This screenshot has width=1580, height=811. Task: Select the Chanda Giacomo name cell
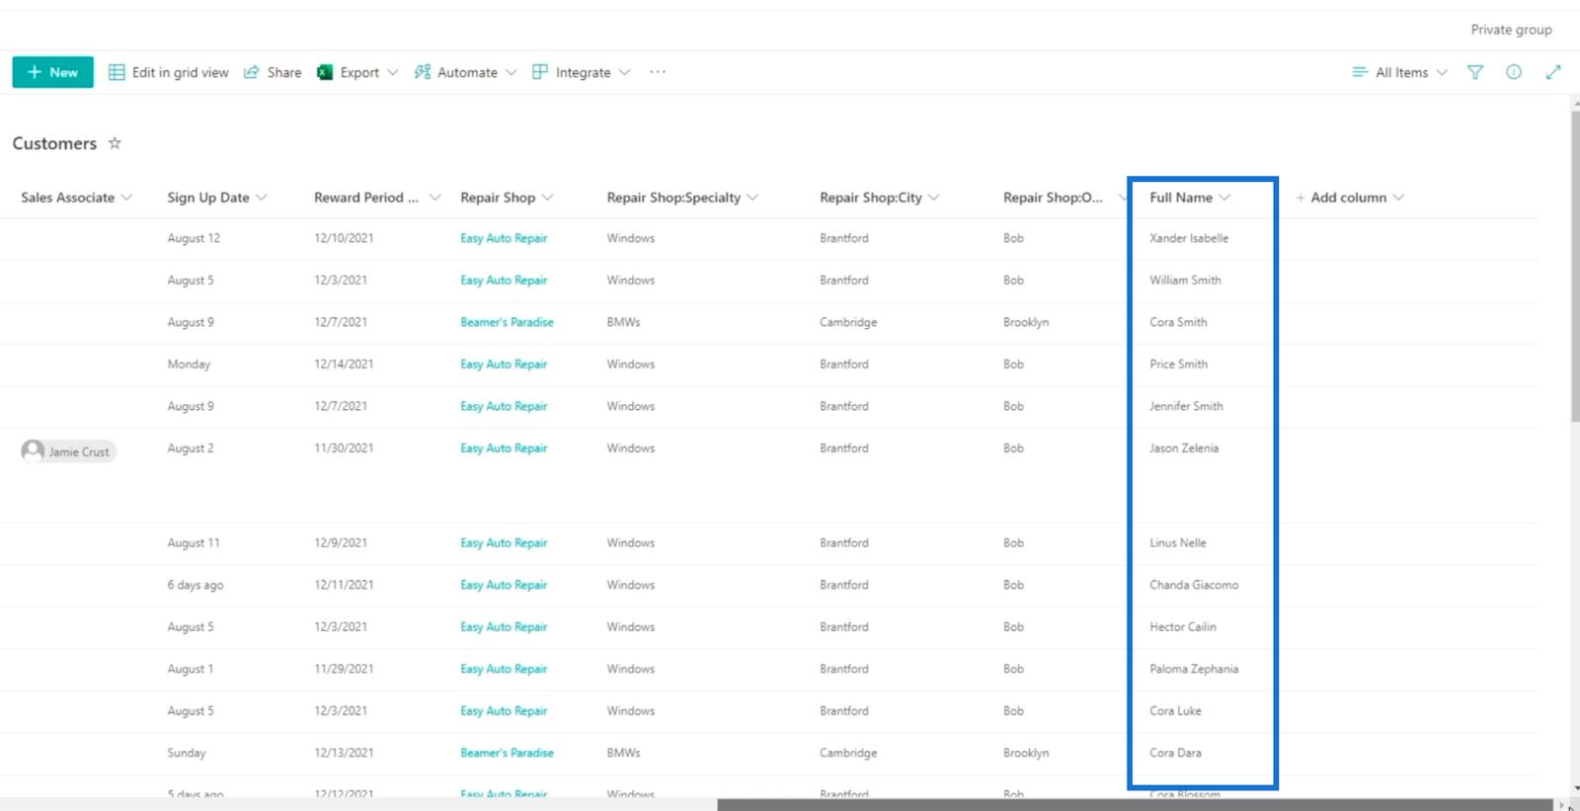1194,585
